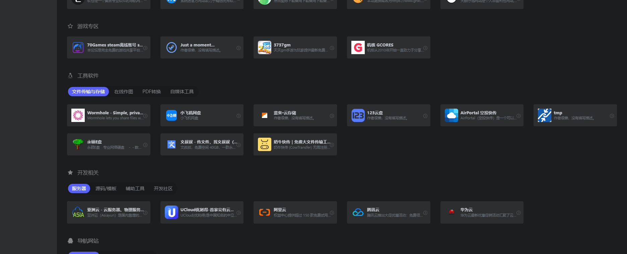Select the 服务器 tab
Viewport: 627px width, 254px height.
click(79, 188)
